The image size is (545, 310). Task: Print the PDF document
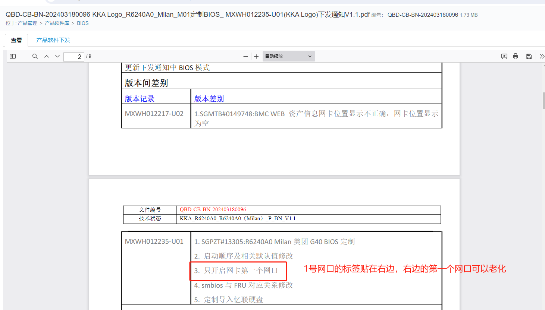(x=516, y=56)
